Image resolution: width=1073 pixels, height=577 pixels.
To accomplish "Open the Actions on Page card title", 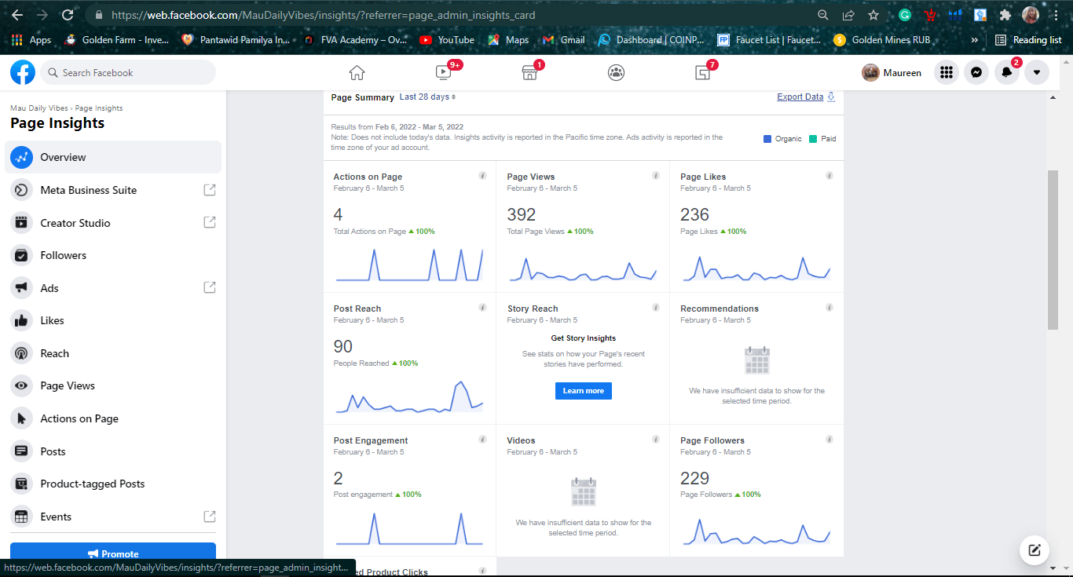I will pyautogui.click(x=368, y=177).
